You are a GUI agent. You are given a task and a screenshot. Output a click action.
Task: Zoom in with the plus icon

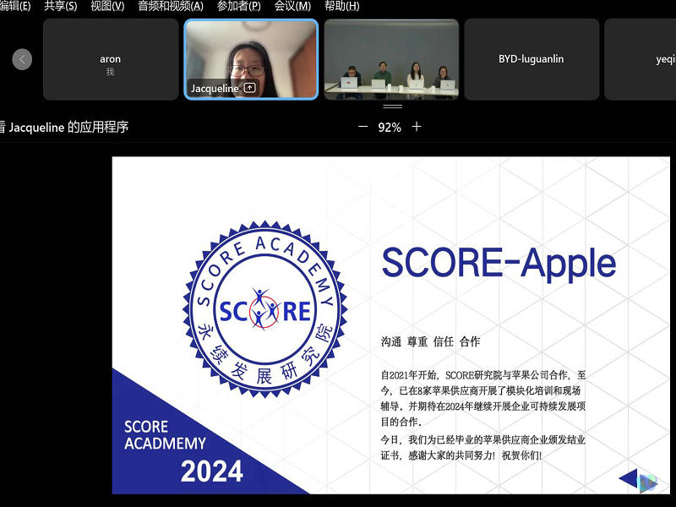coord(416,127)
